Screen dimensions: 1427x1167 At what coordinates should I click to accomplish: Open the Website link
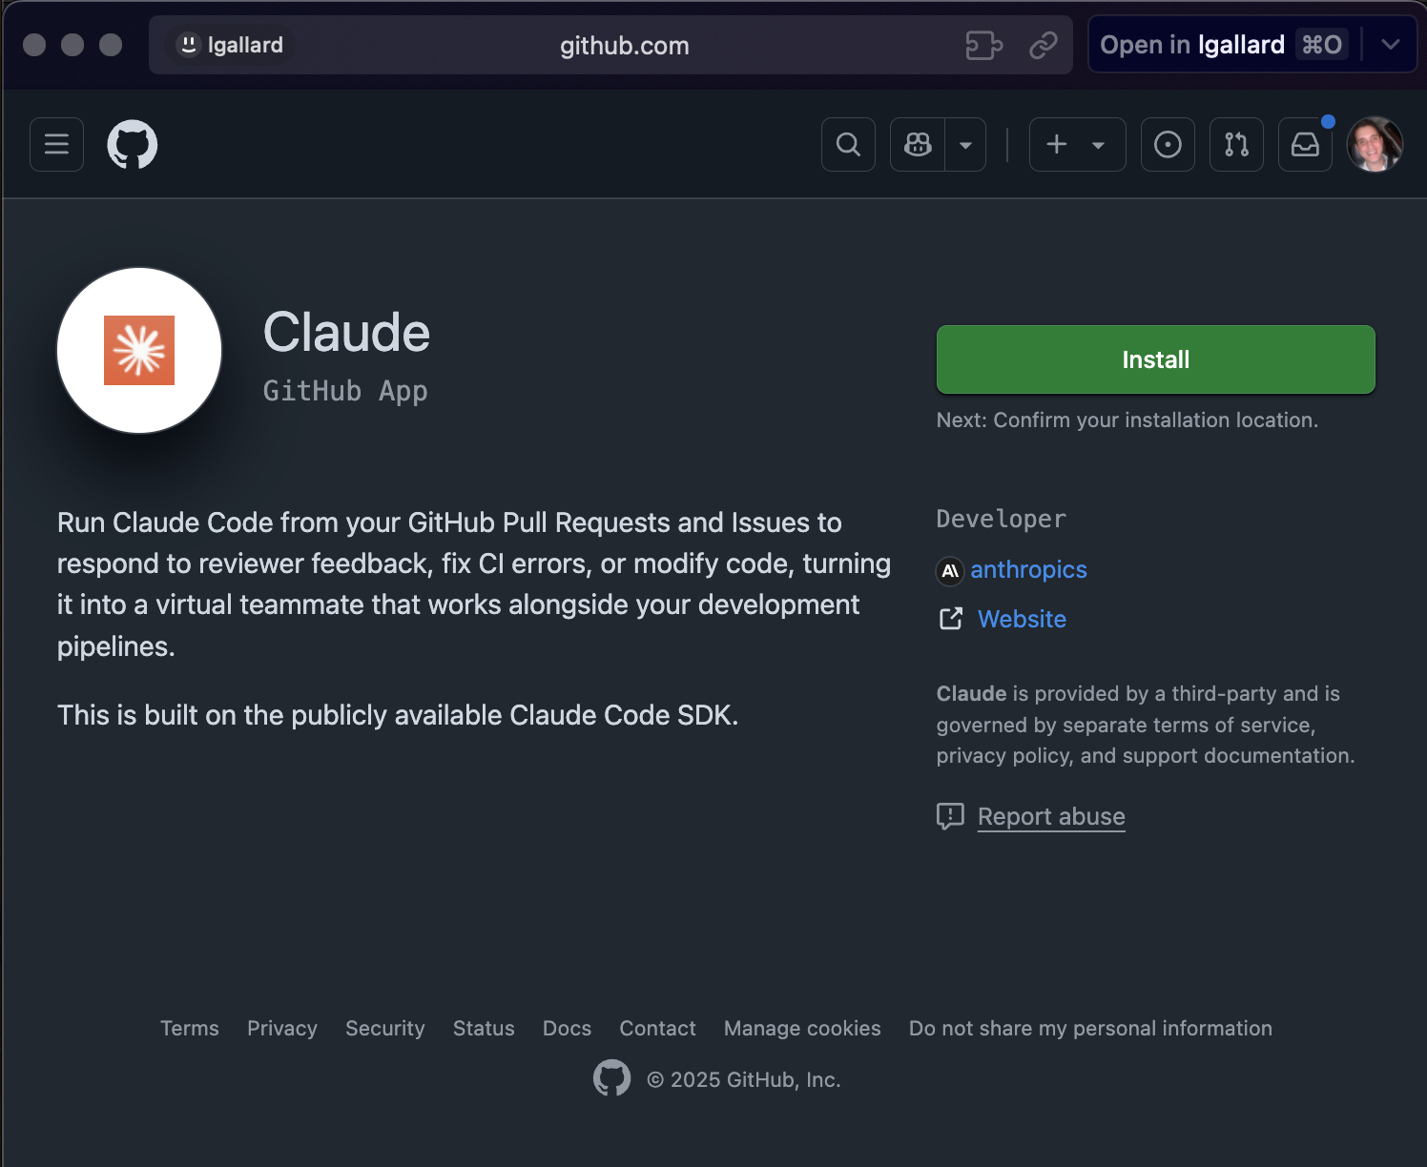tap(1022, 619)
